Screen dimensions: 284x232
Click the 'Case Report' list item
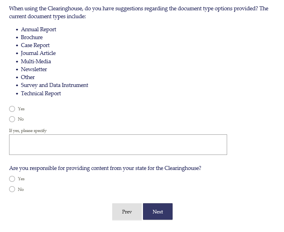[x=35, y=45]
